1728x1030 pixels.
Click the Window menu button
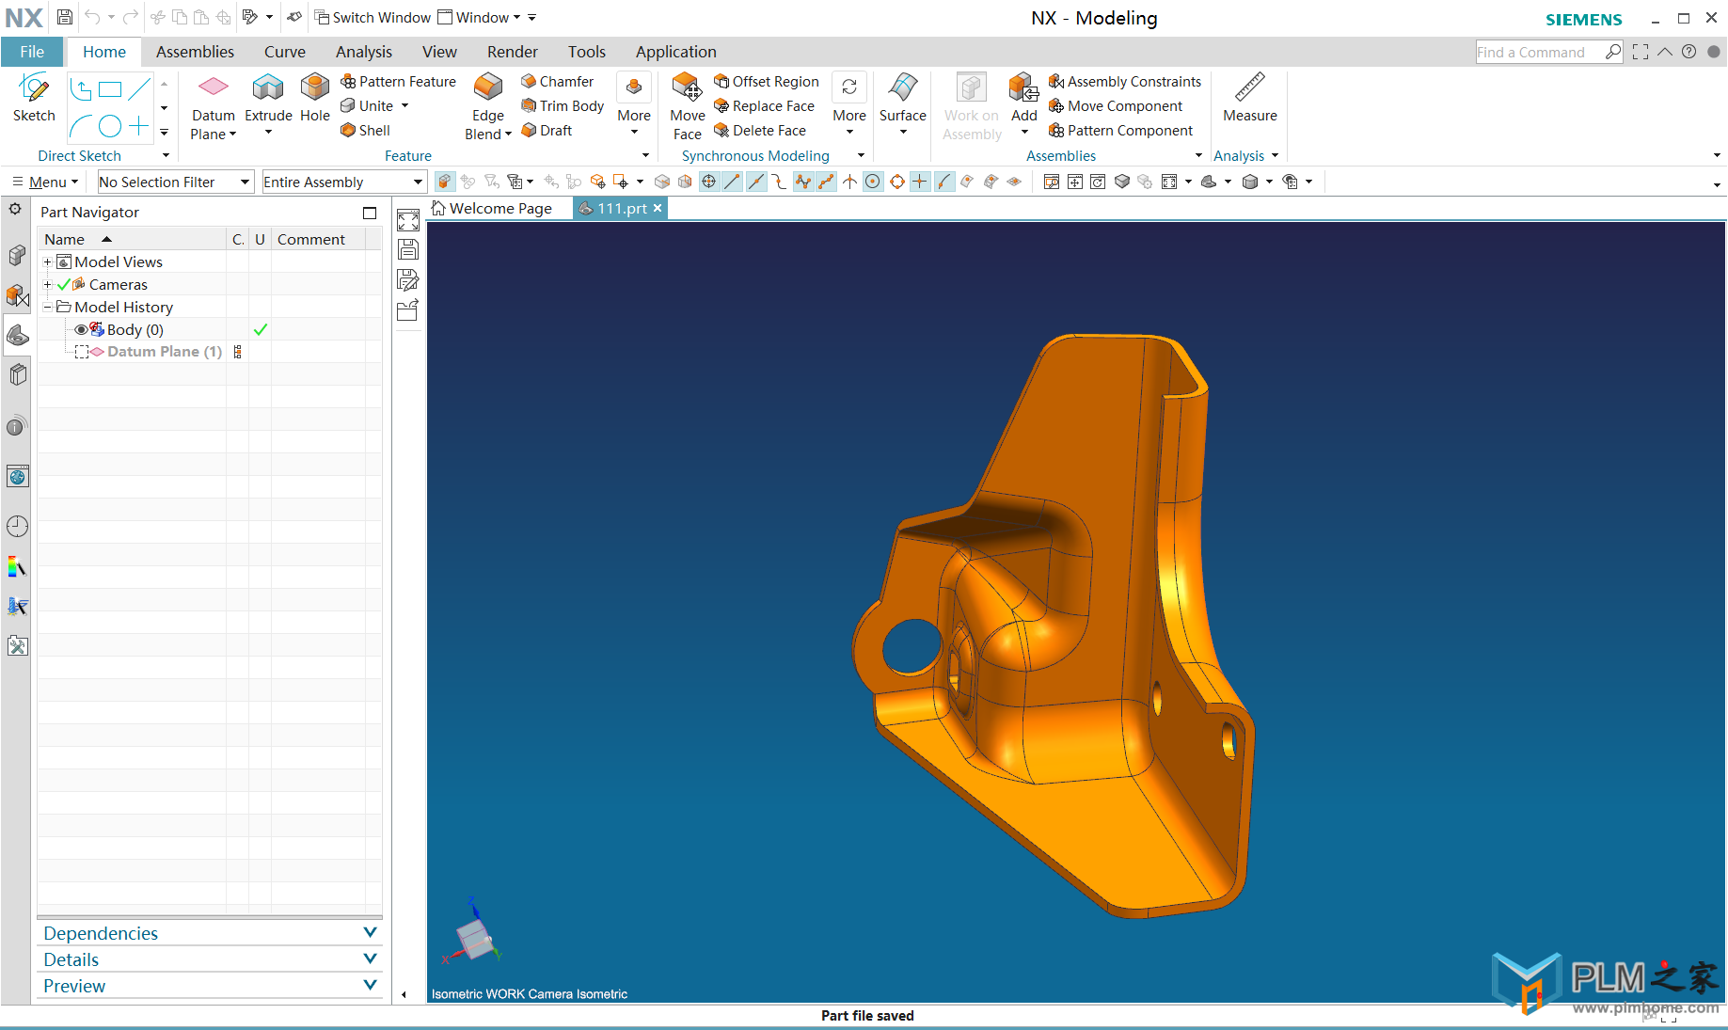pyautogui.click(x=480, y=17)
